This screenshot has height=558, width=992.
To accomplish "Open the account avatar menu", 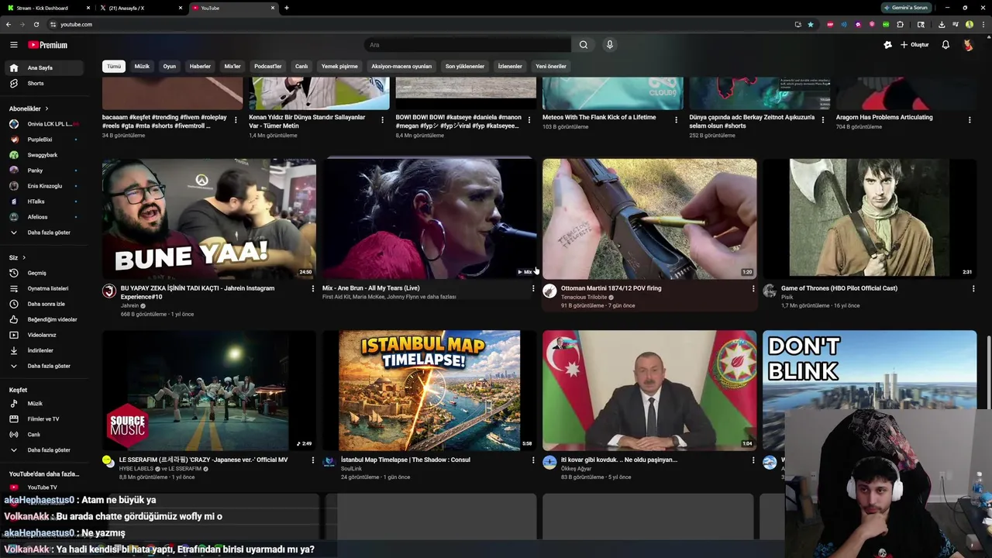I will [968, 45].
